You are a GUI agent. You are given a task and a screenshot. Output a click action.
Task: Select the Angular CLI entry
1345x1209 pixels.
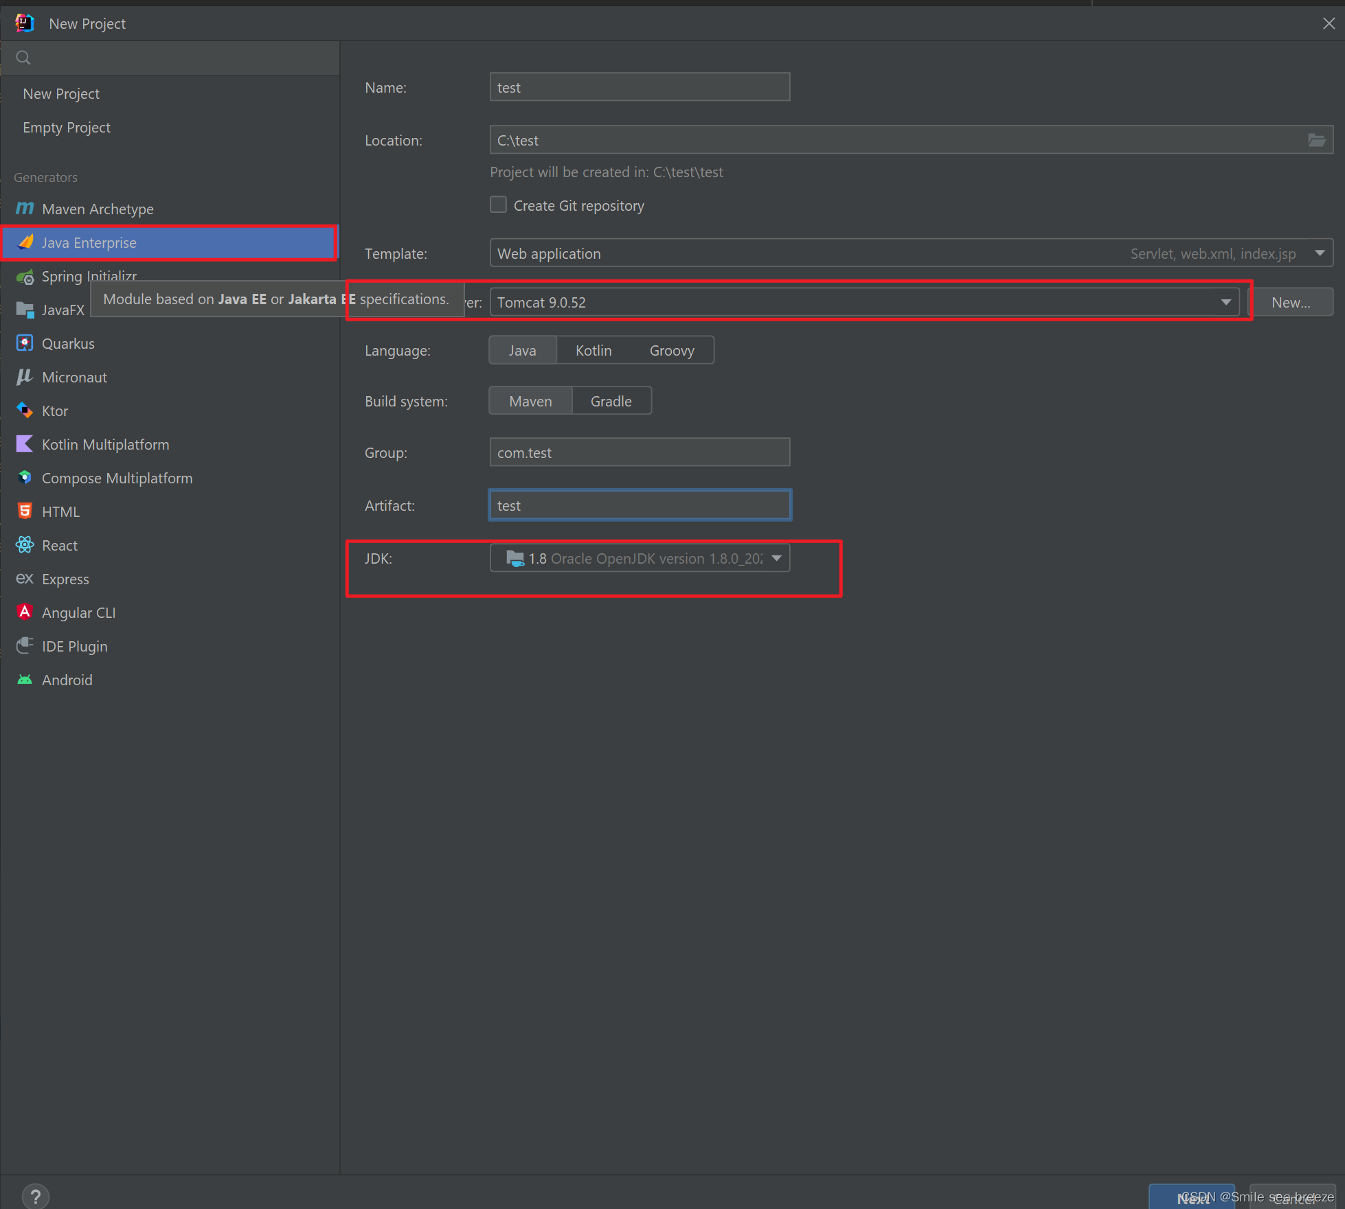coord(170,612)
